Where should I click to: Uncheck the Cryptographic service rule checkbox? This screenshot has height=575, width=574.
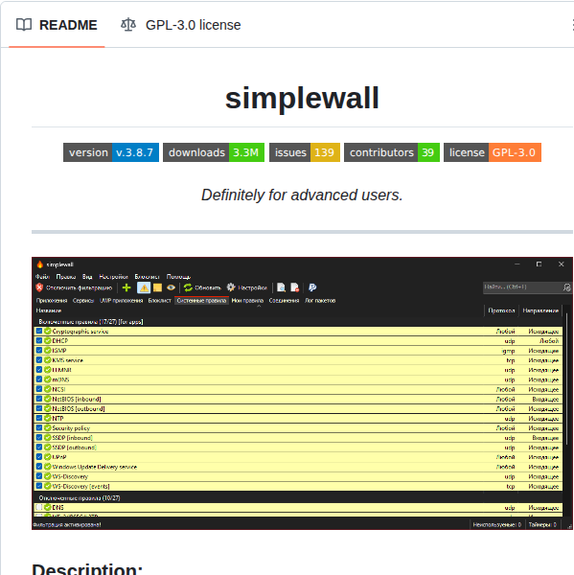(39, 332)
